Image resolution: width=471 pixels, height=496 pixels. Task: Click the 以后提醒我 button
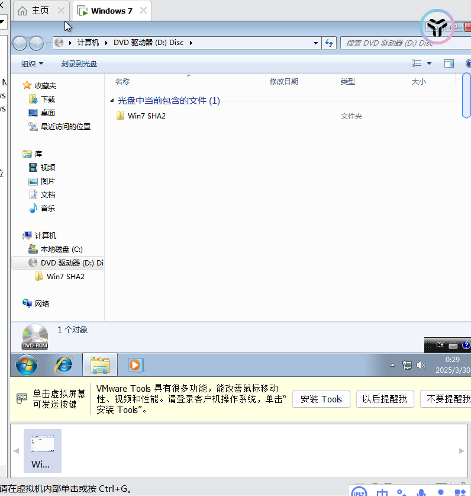click(385, 399)
